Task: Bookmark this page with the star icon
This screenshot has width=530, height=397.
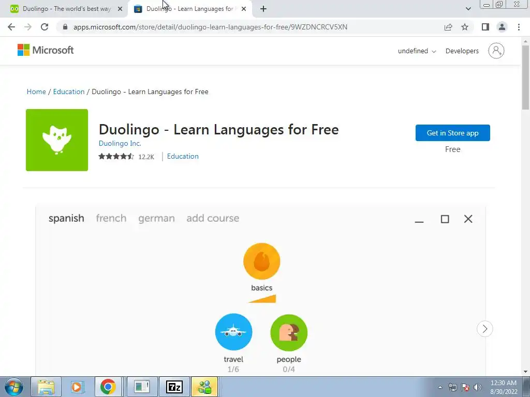Action: (465, 27)
